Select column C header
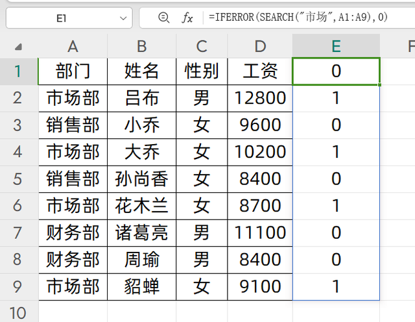Image resolution: width=415 pixels, height=322 pixels. 202,46
